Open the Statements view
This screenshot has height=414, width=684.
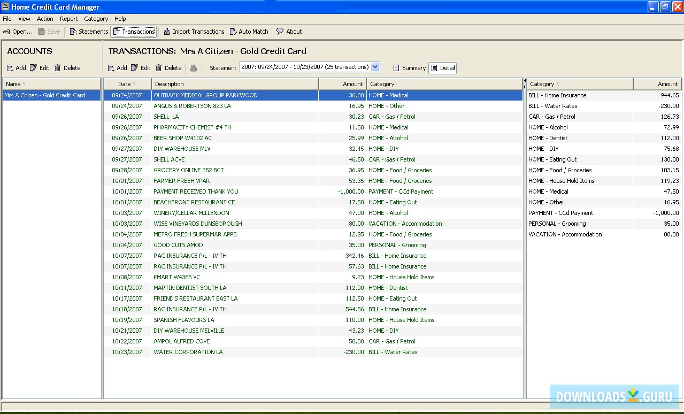point(88,32)
